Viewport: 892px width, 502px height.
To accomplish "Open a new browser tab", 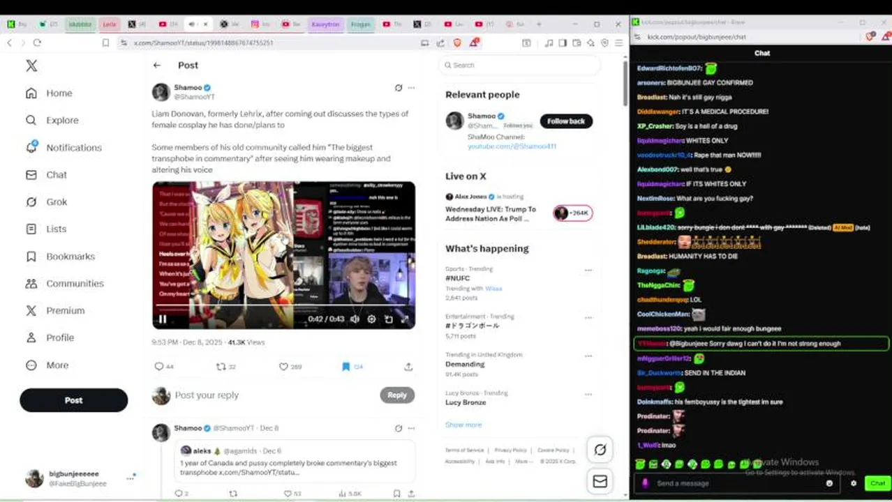I will (x=538, y=24).
